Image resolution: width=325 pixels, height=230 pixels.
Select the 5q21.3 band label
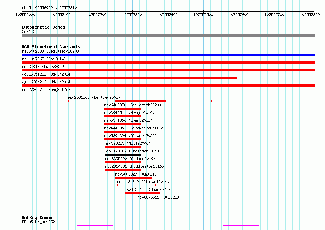coord(28,31)
